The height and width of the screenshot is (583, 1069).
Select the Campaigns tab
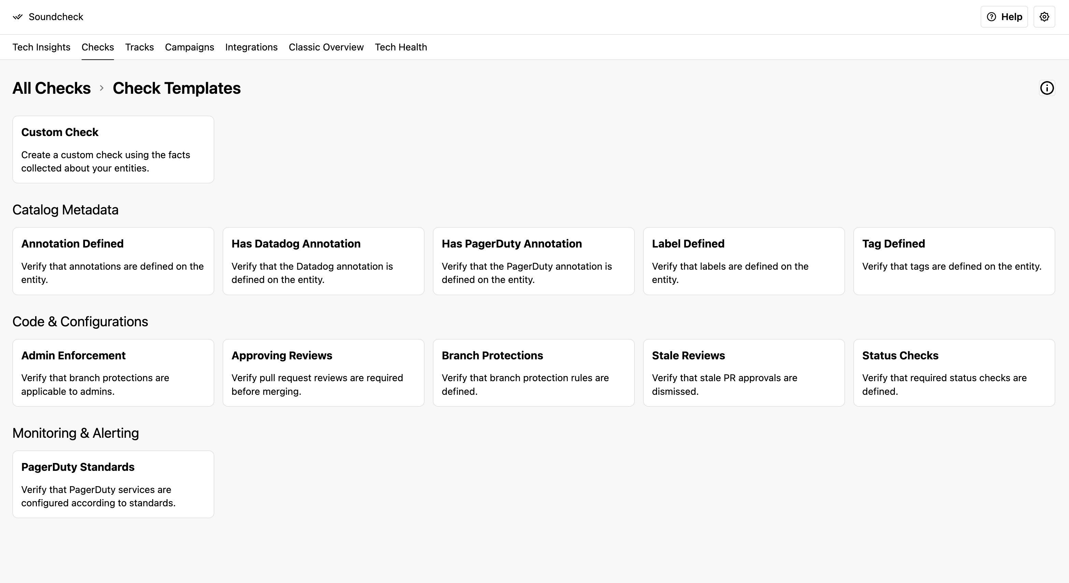(189, 47)
